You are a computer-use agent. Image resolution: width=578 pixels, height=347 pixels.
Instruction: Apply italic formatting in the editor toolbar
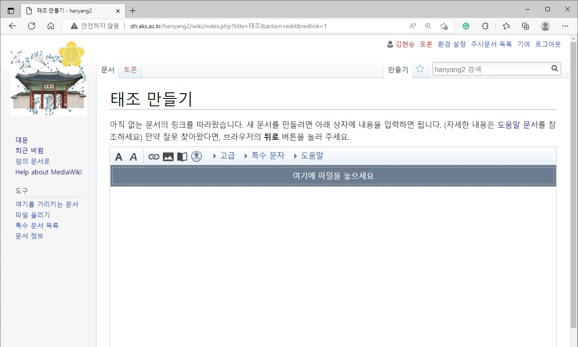click(x=133, y=157)
